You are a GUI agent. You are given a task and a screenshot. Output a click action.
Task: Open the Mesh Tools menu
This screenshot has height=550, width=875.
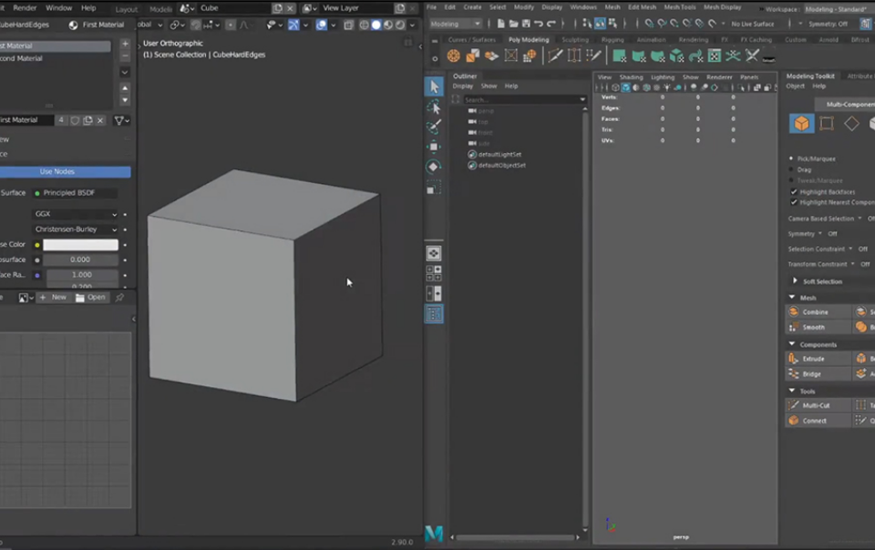[x=679, y=7]
